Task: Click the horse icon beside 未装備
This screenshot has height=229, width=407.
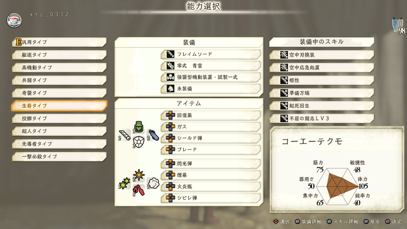Action: click(170, 89)
